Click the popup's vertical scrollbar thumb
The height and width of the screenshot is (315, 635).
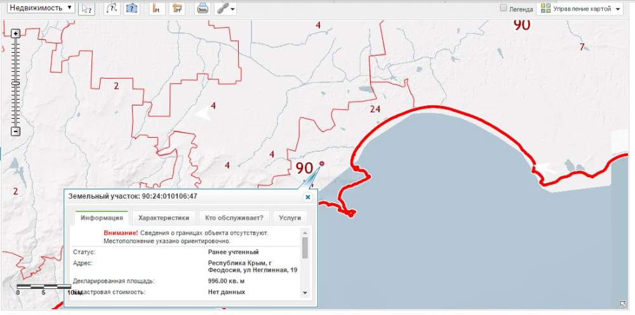click(305, 248)
